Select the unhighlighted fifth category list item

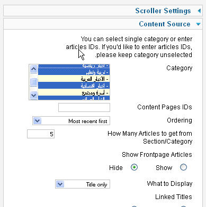(74, 92)
